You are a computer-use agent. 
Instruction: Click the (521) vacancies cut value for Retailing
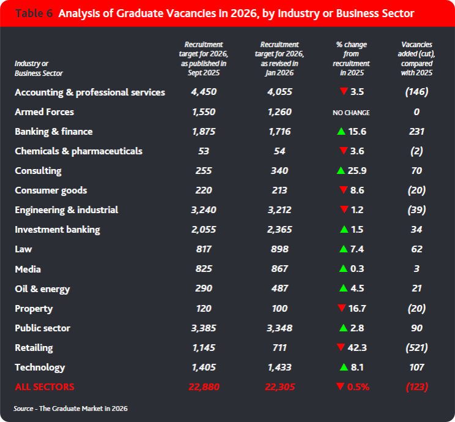click(x=416, y=348)
